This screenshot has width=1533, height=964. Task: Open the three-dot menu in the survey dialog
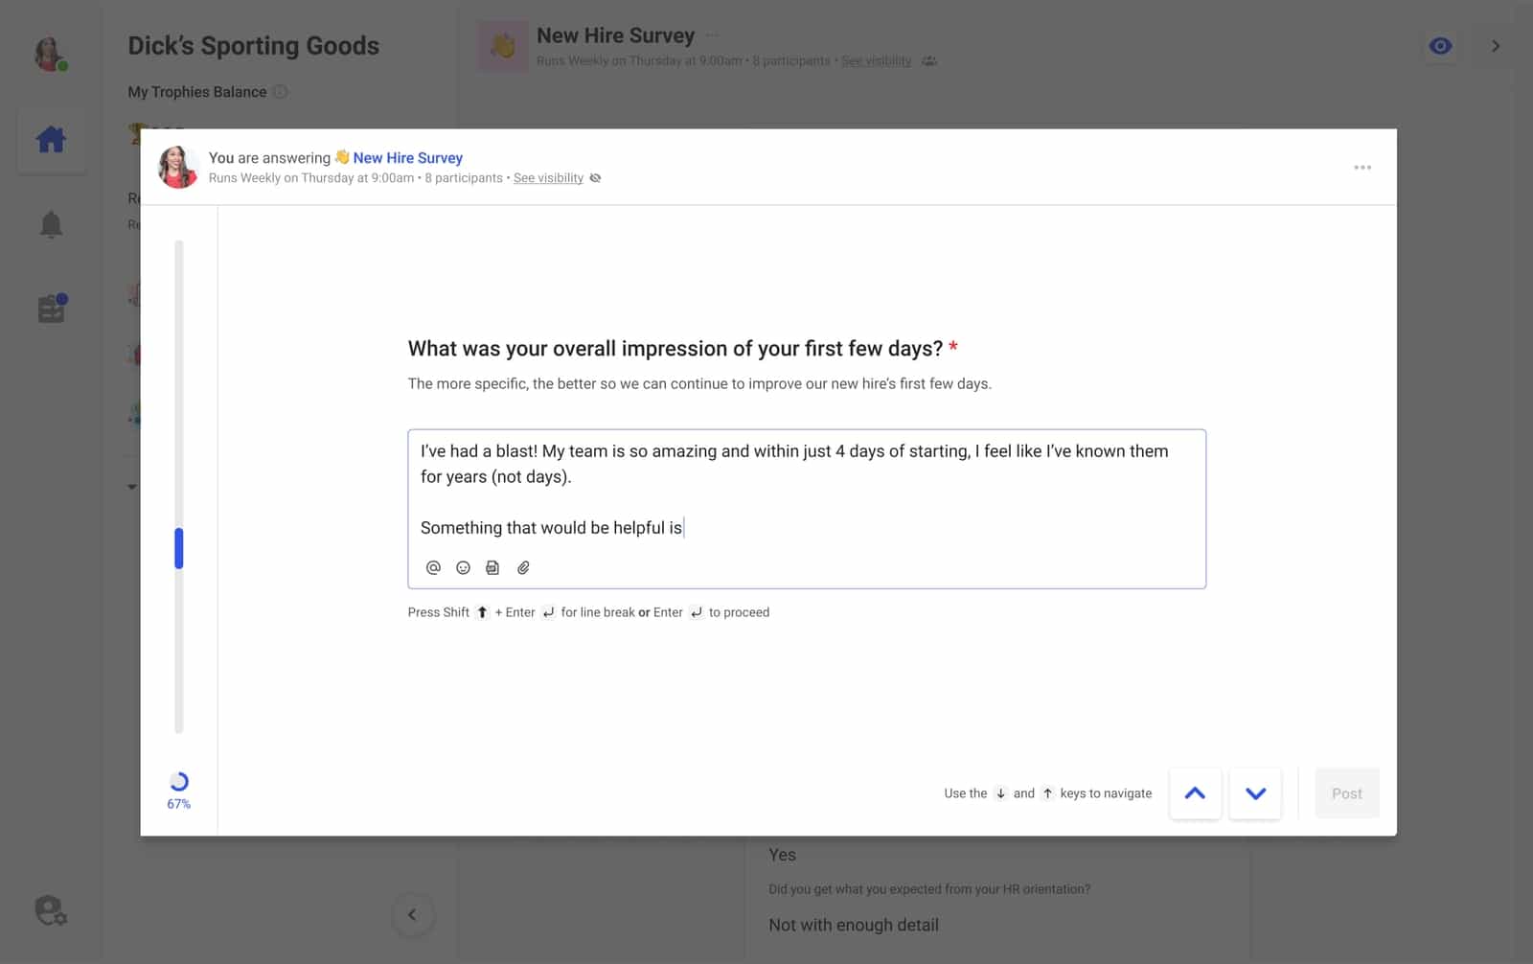click(1362, 167)
